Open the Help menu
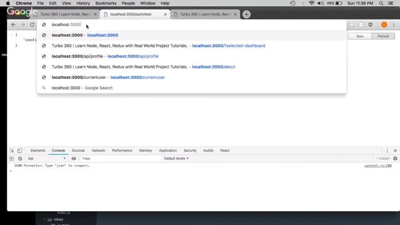The height and width of the screenshot is (225, 400). (165, 3)
